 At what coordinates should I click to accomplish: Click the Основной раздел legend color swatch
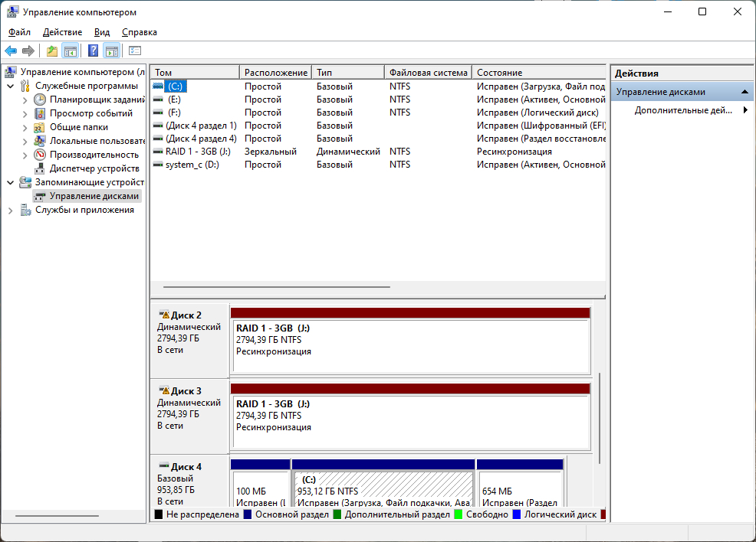[248, 514]
